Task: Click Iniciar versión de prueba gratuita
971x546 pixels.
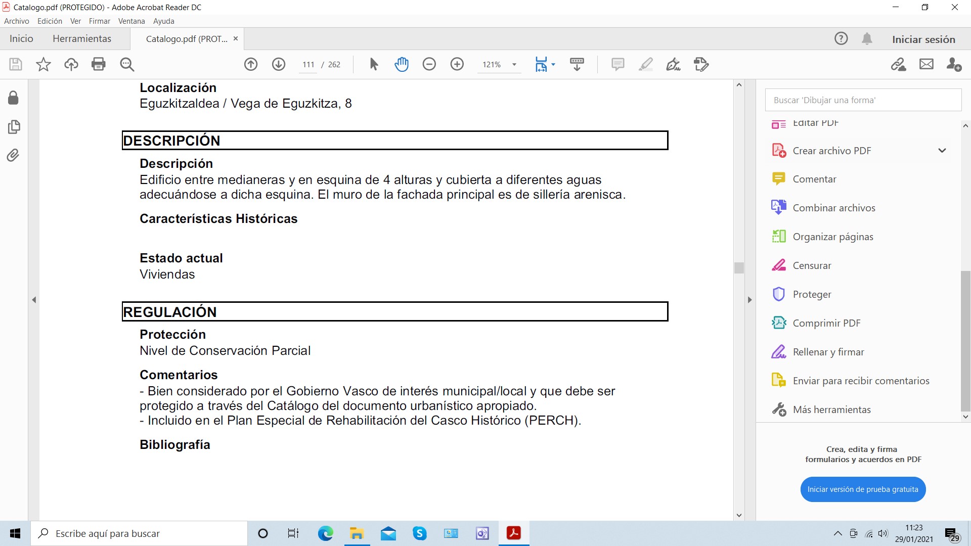Action: [x=863, y=489]
